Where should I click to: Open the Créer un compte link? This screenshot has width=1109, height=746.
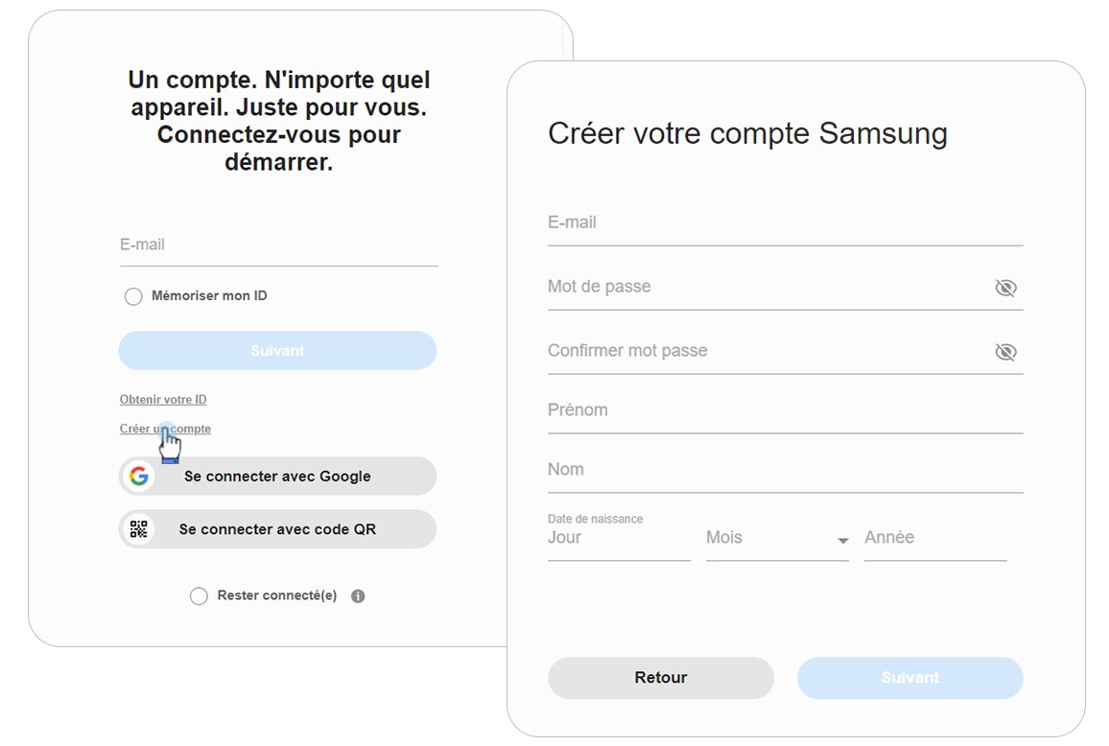164,428
